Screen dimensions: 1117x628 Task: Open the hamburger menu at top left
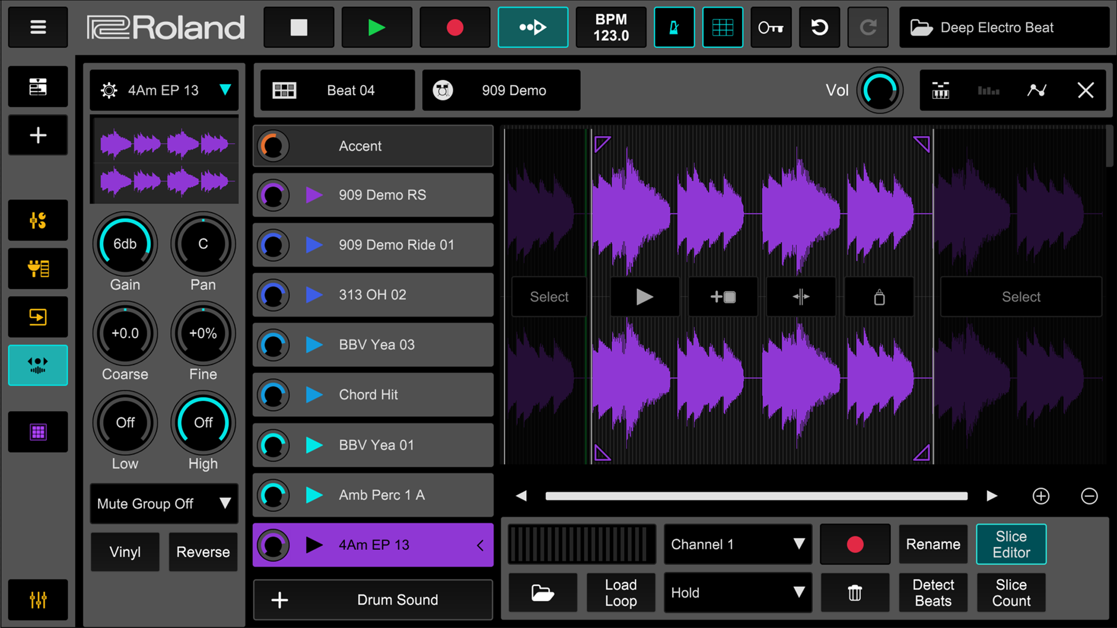tap(38, 27)
